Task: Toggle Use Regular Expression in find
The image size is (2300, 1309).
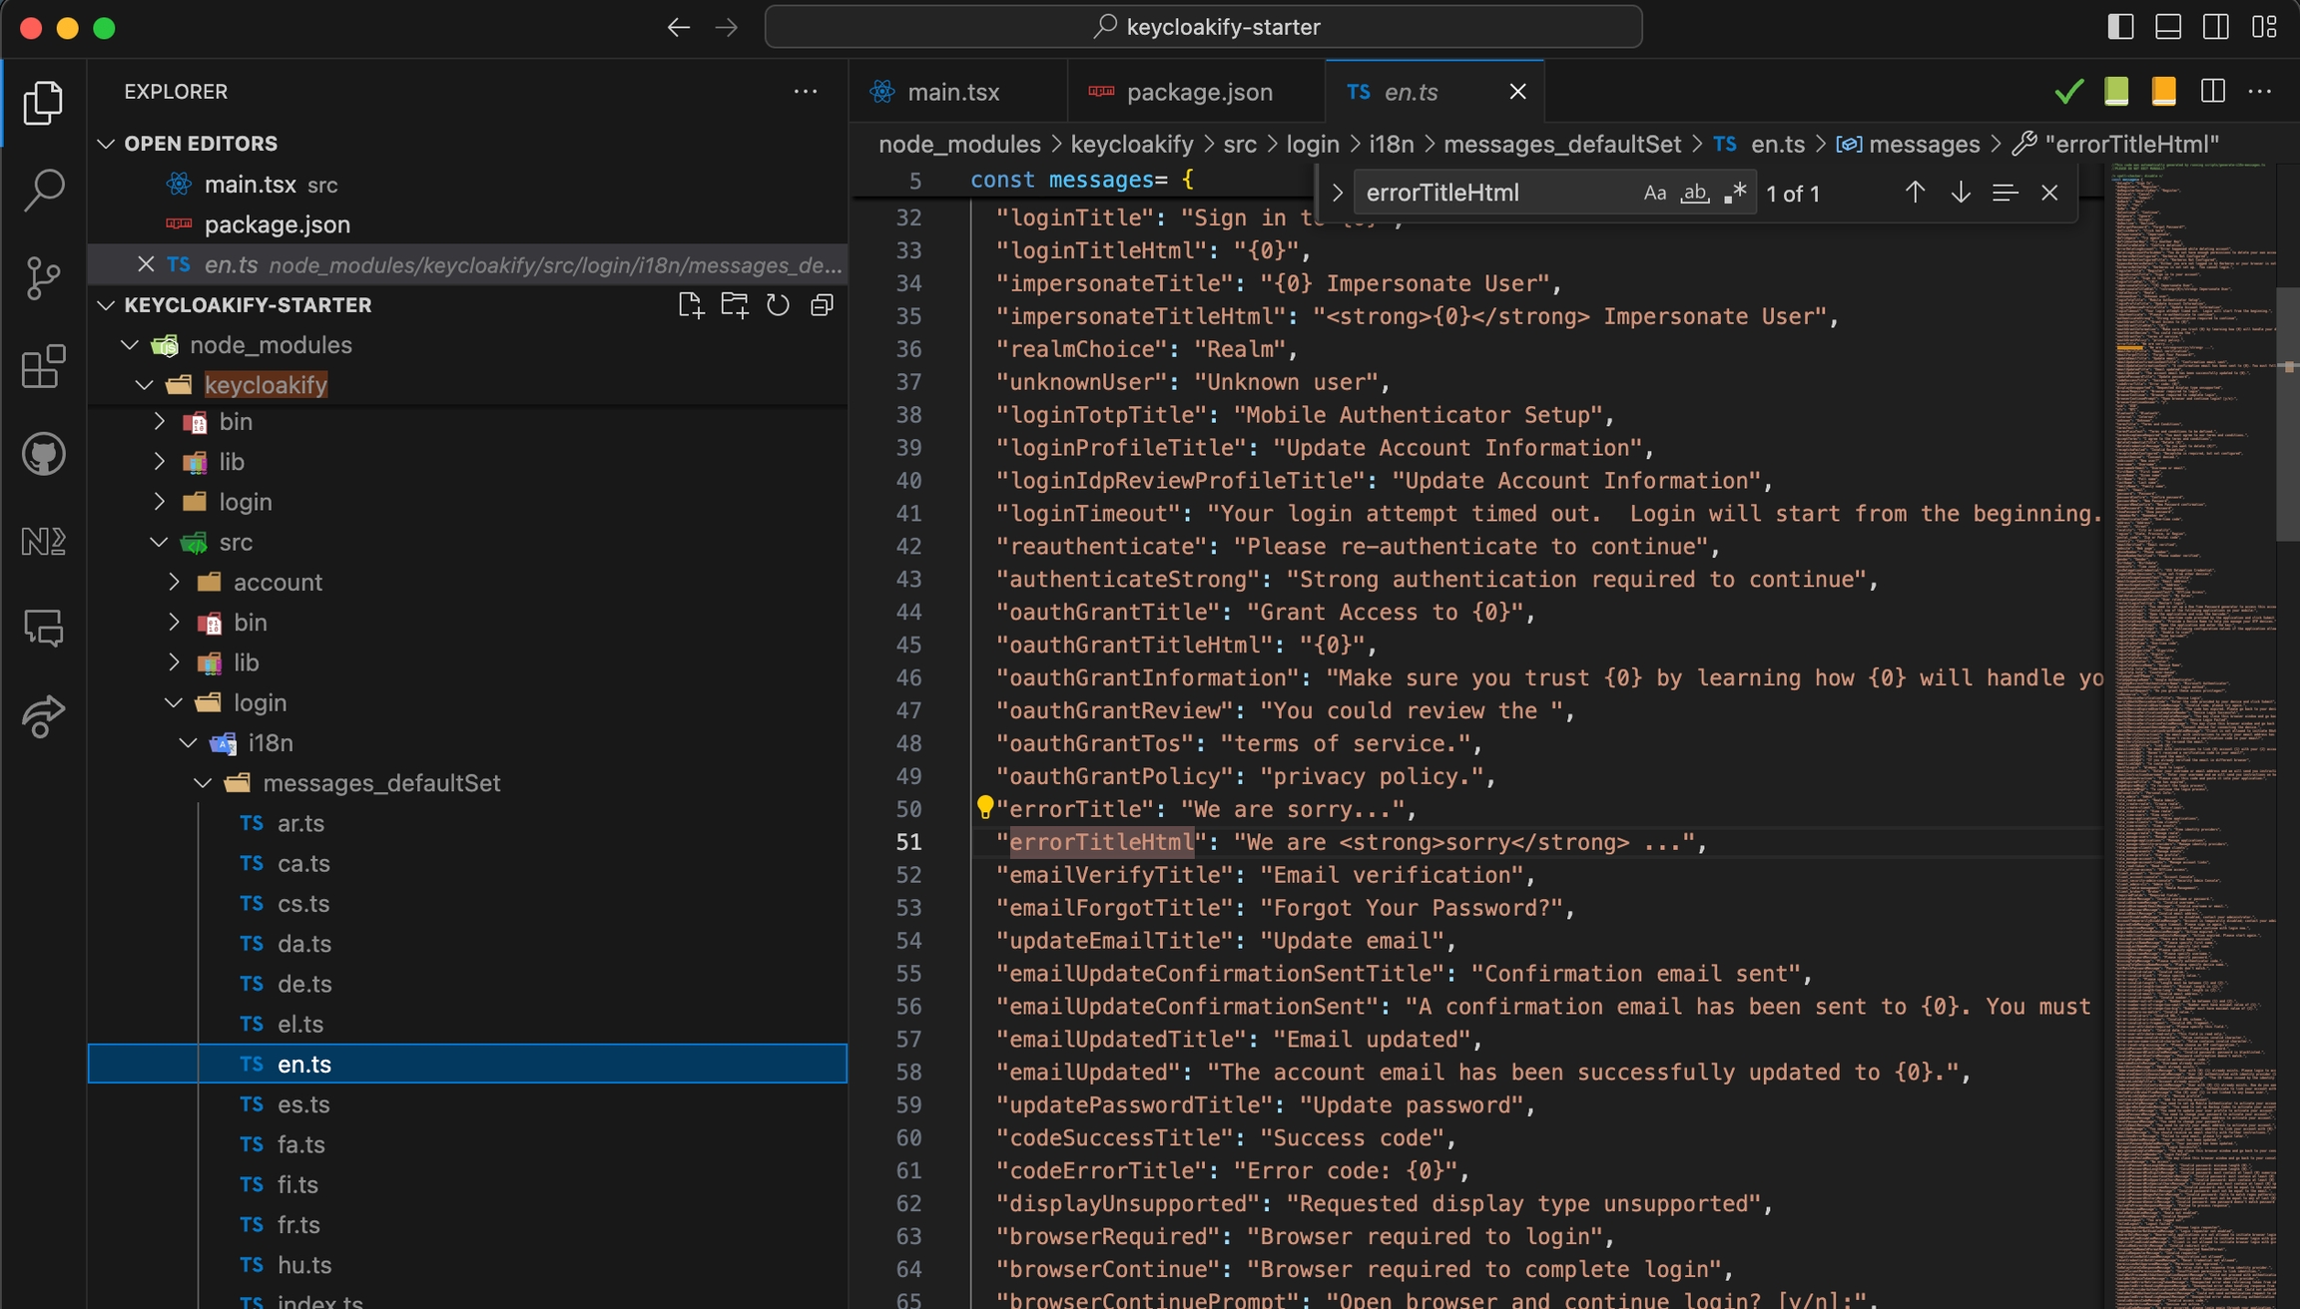Action: pyautogui.click(x=1735, y=194)
